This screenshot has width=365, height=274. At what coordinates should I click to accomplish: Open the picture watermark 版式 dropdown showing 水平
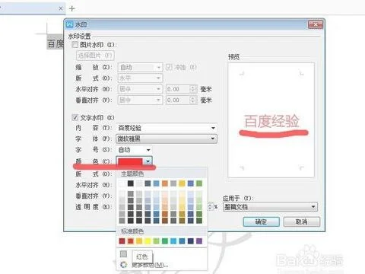coord(140,78)
